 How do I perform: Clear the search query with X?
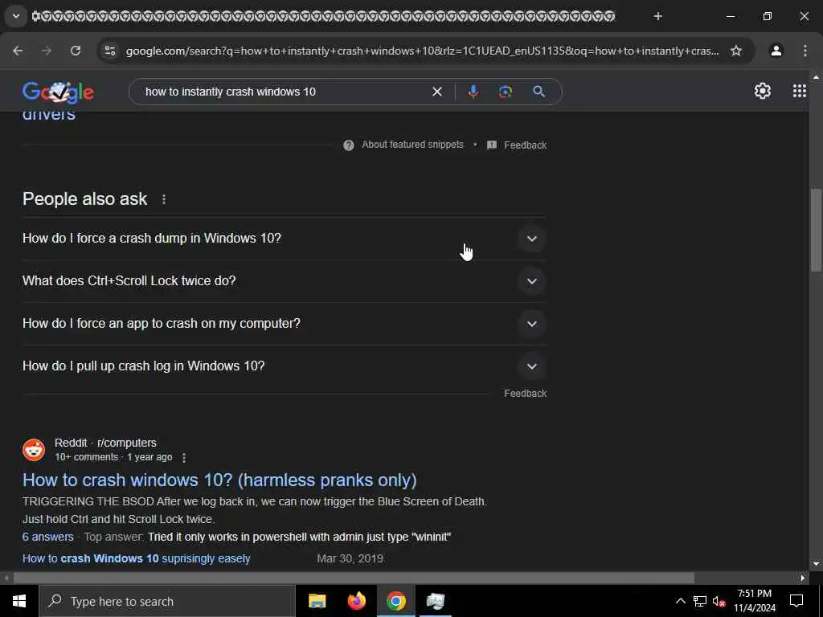click(436, 92)
